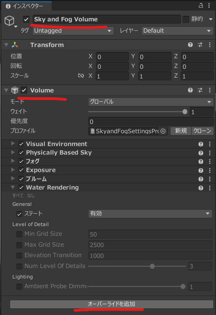Enable Min Grid Size override checkbox
216x315 pixels.
pyautogui.click(x=19, y=234)
